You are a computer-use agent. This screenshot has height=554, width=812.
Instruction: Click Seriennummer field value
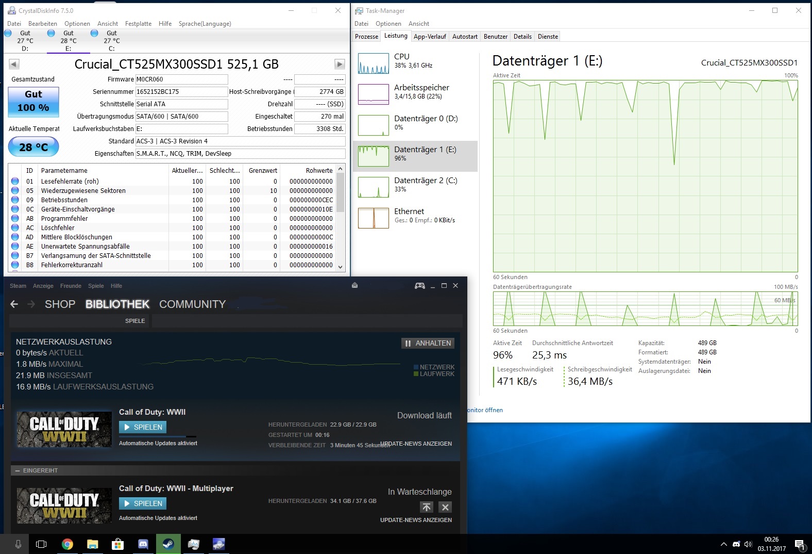click(181, 92)
